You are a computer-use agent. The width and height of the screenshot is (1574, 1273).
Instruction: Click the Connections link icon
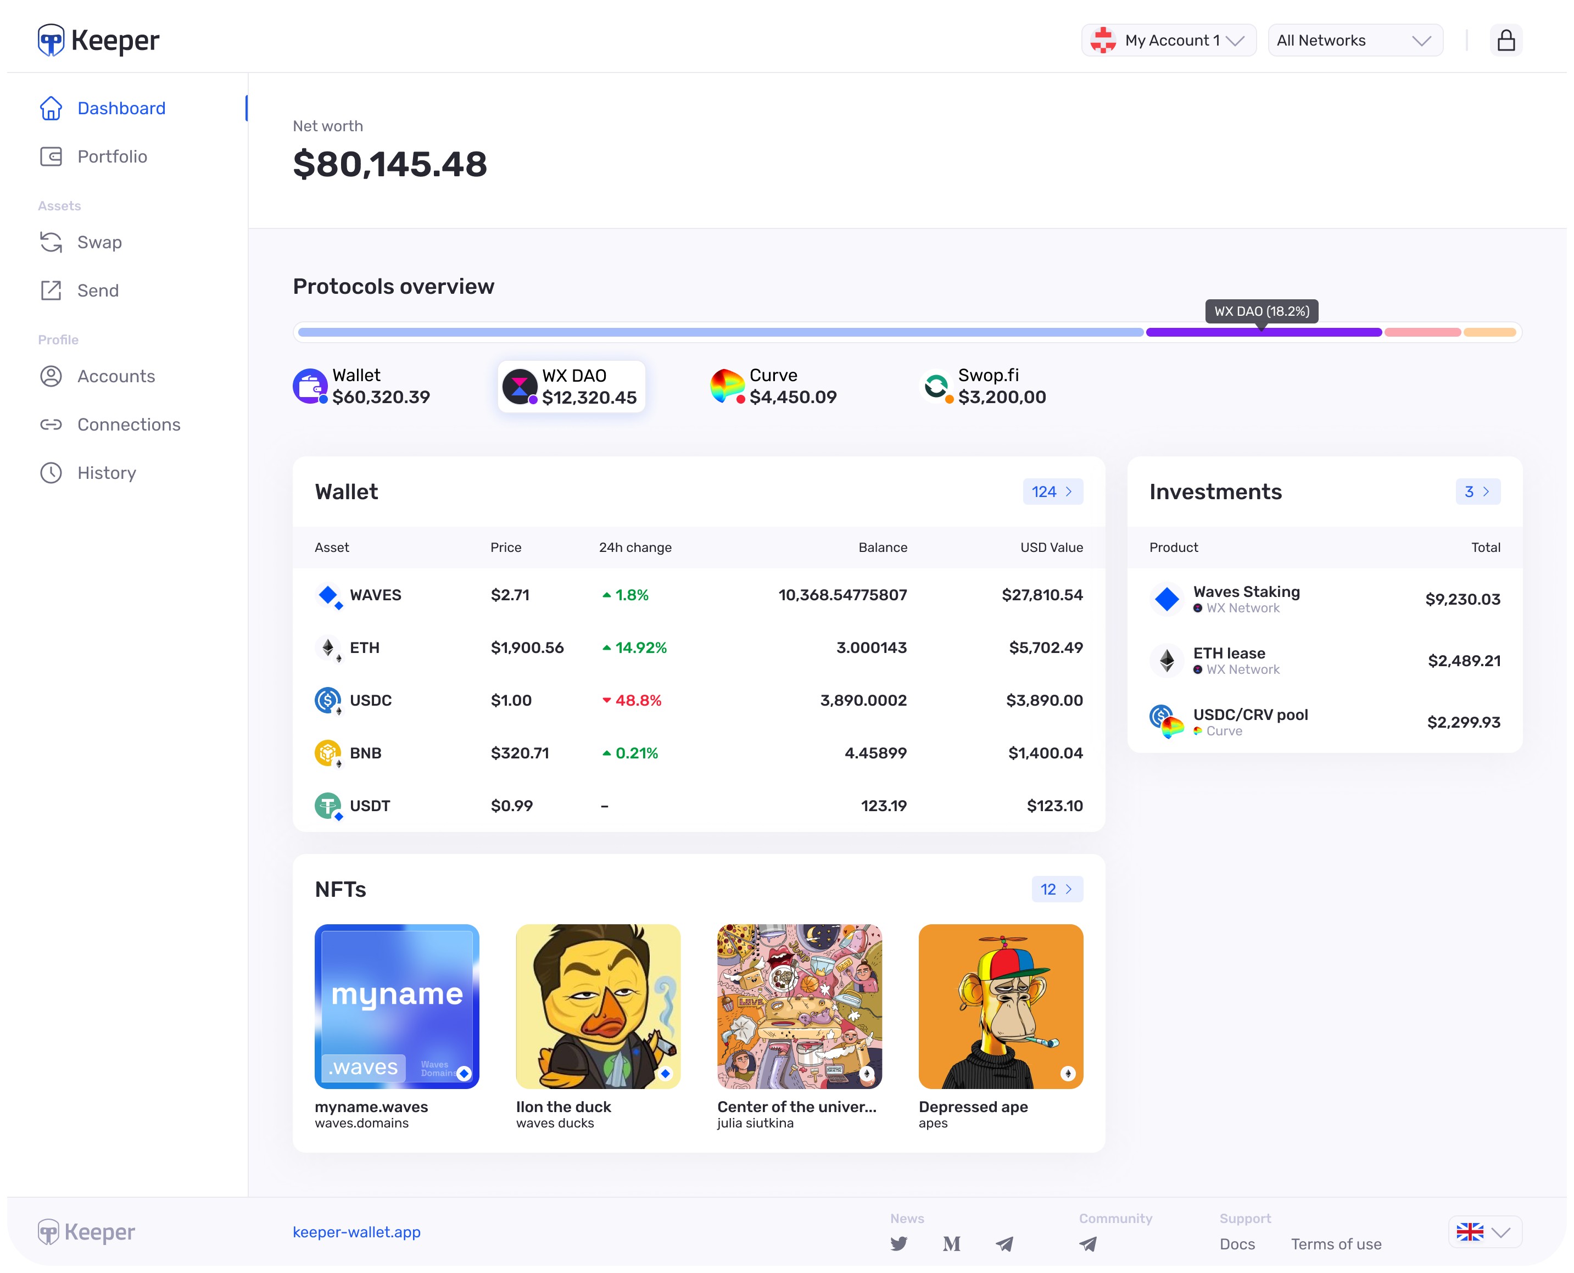pyautogui.click(x=51, y=425)
